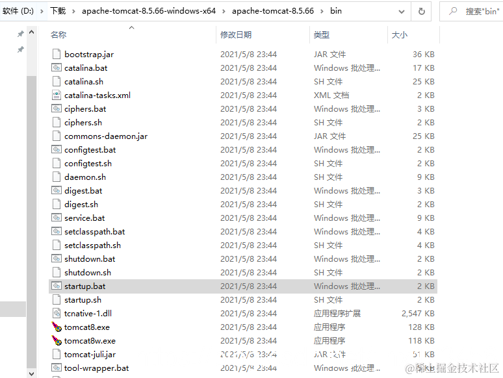Select the bootstrap.jar file name
Image resolution: width=503 pixels, height=378 pixels.
89,54
